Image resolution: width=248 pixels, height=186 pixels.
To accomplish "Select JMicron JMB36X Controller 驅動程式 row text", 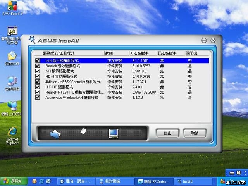I will click(x=73, y=82).
